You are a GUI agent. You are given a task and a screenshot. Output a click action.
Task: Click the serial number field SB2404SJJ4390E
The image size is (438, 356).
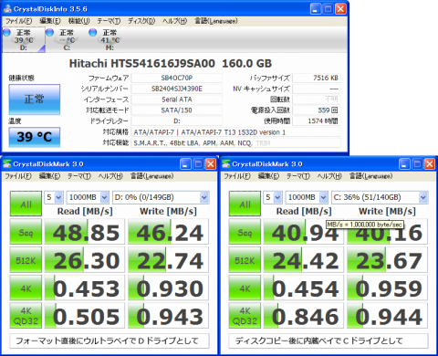coord(177,89)
